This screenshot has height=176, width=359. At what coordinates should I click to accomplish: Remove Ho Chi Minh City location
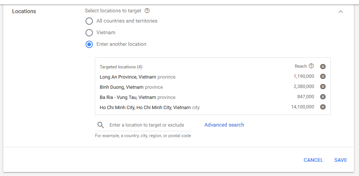point(323,107)
